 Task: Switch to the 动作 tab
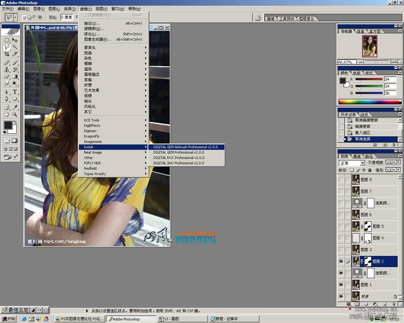364,115
